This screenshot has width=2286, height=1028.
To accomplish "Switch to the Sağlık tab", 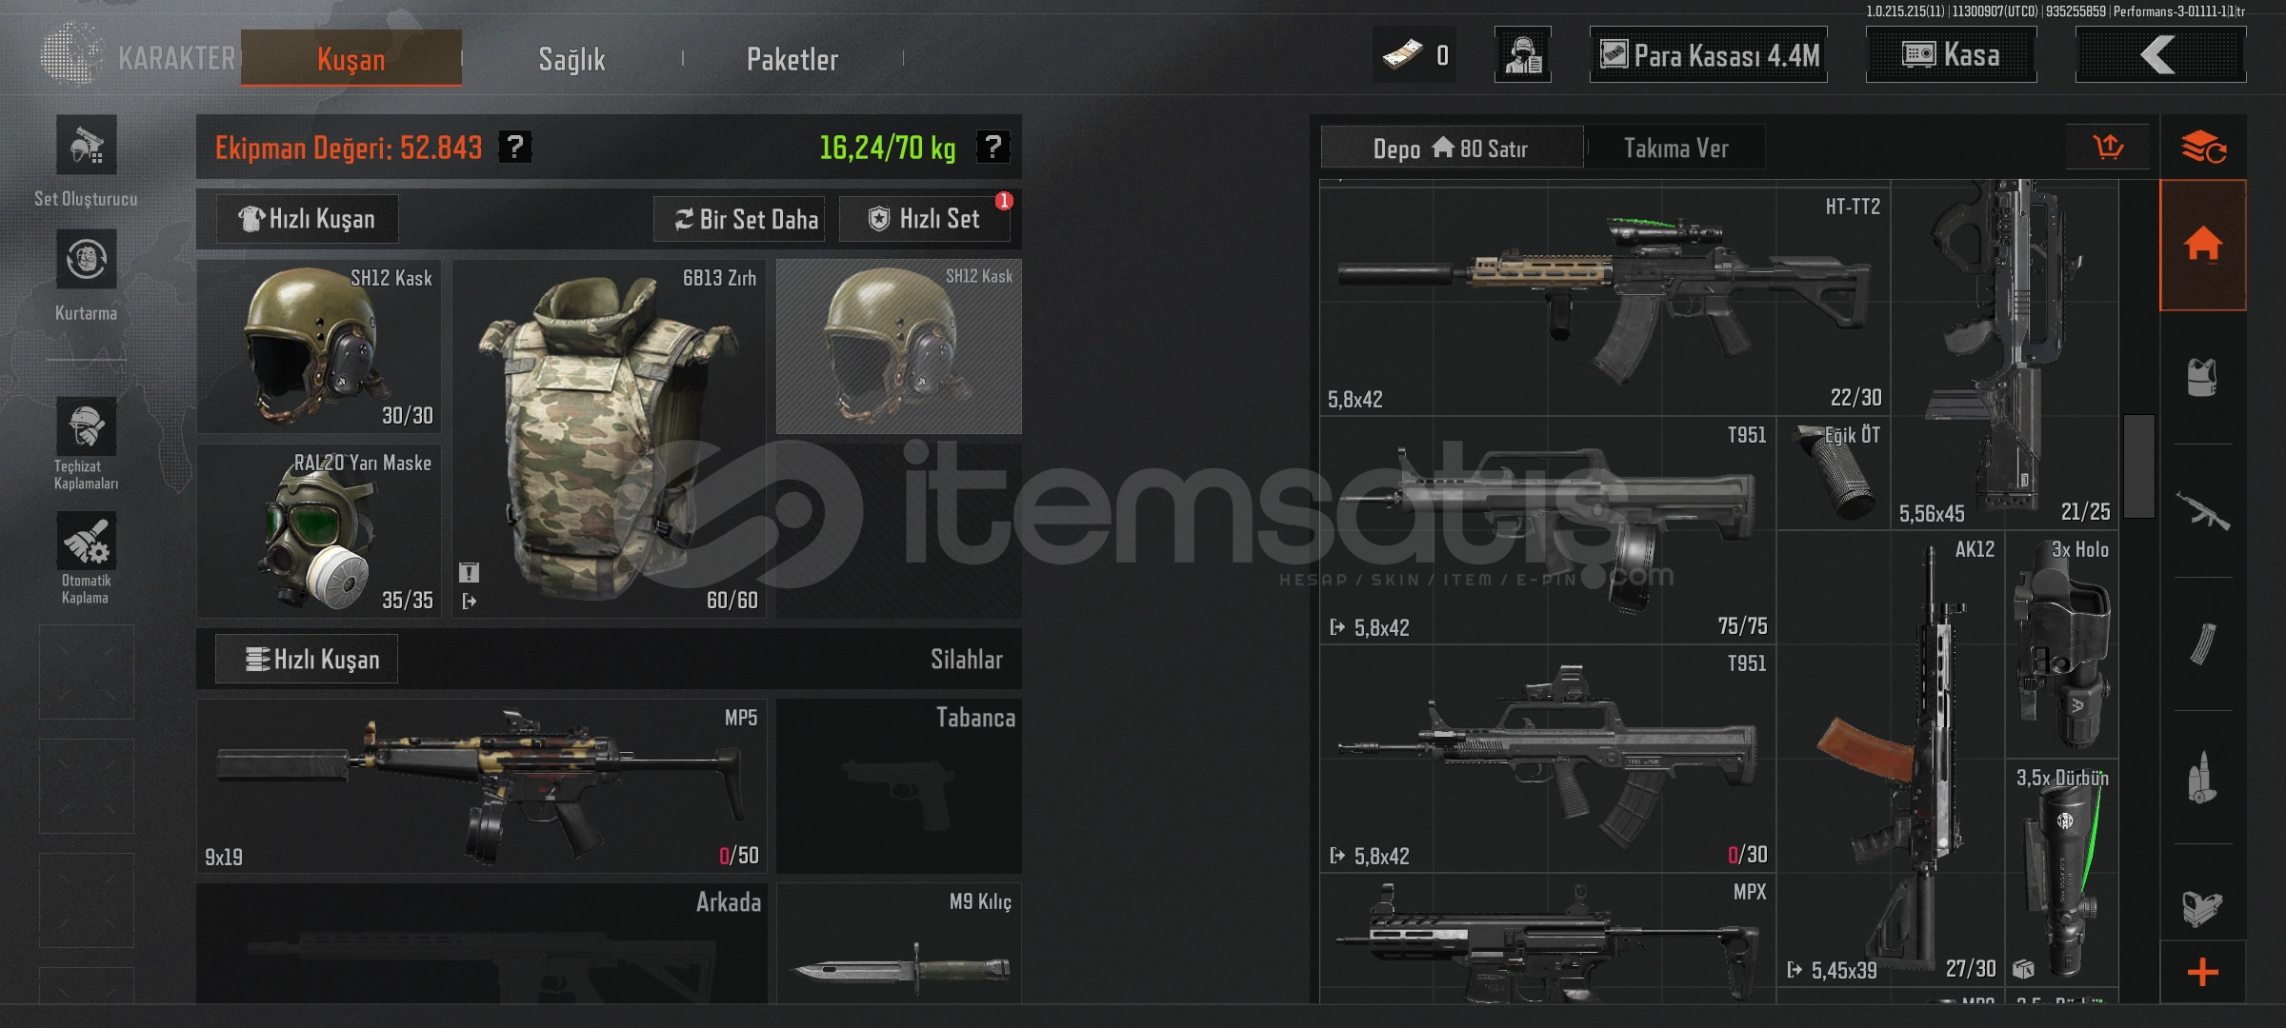I will pyautogui.click(x=571, y=59).
